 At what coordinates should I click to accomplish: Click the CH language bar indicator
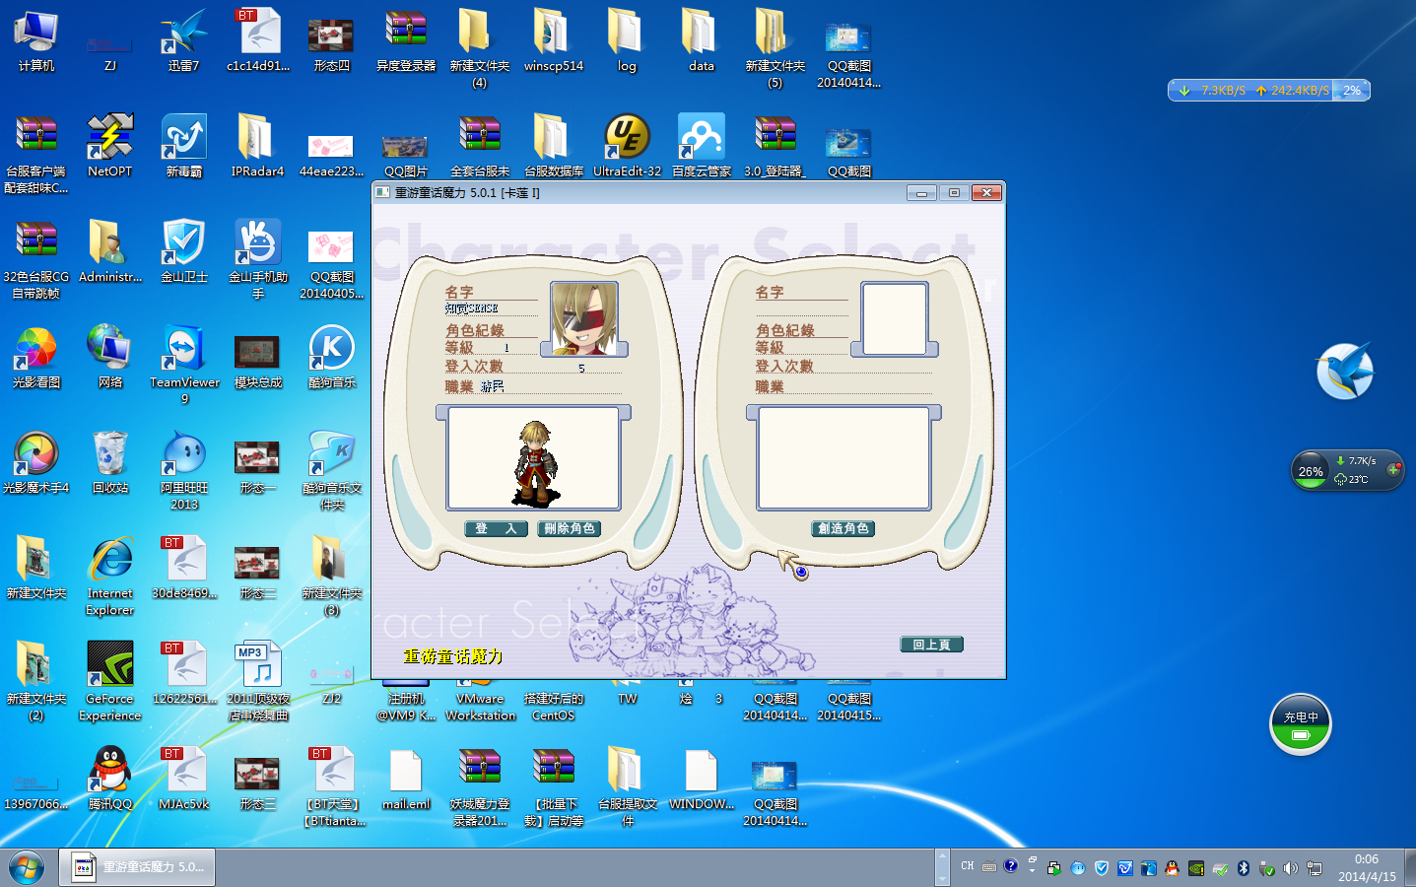pos(967,866)
